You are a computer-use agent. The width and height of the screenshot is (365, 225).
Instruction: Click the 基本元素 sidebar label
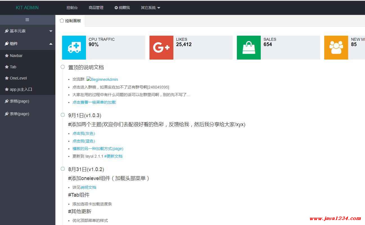coord(18,31)
